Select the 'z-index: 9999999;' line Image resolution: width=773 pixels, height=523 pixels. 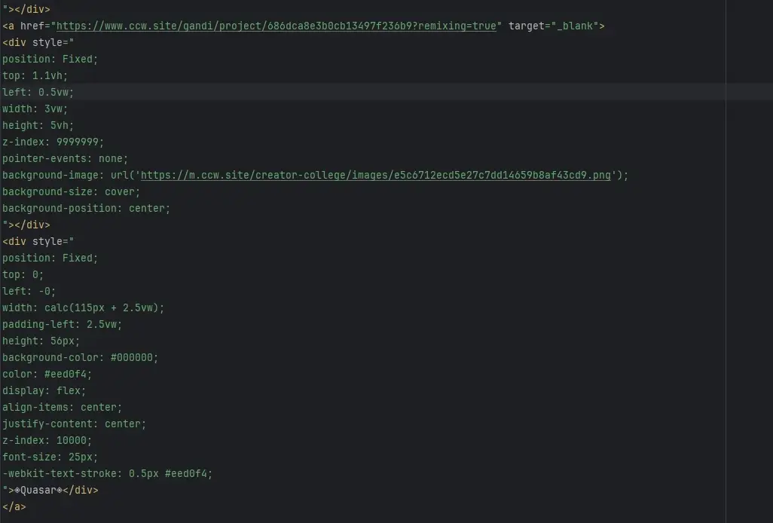tap(53, 142)
